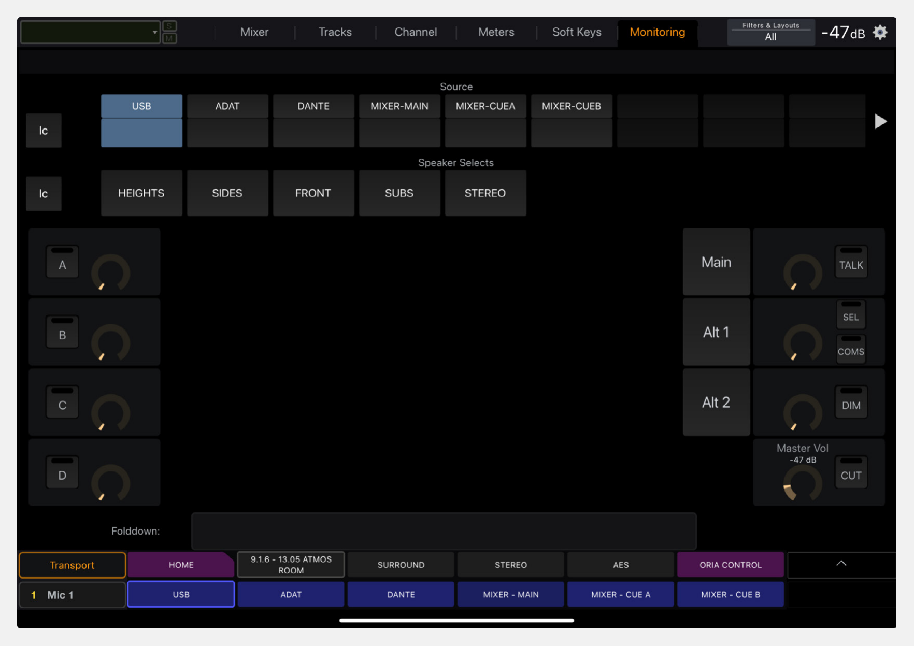The height and width of the screenshot is (646, 914).
Task: Click the bottom STEREO soft key
Action: click(511, 565)
